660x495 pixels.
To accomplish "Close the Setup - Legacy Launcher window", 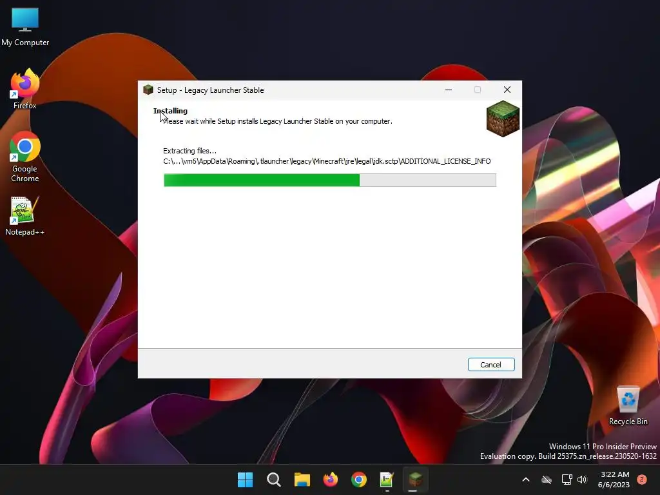I will (507, 90).
